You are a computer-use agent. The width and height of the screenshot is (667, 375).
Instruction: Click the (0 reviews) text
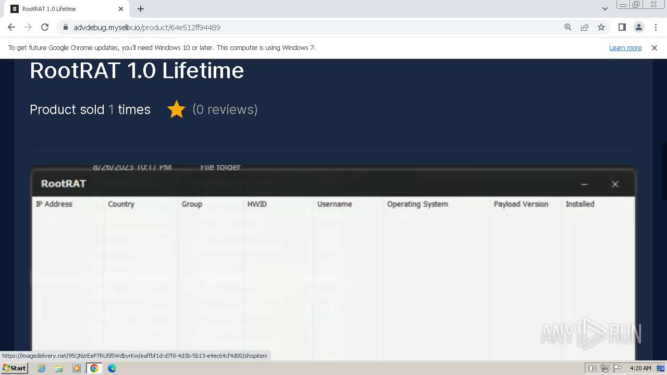[x=225, y=109]
